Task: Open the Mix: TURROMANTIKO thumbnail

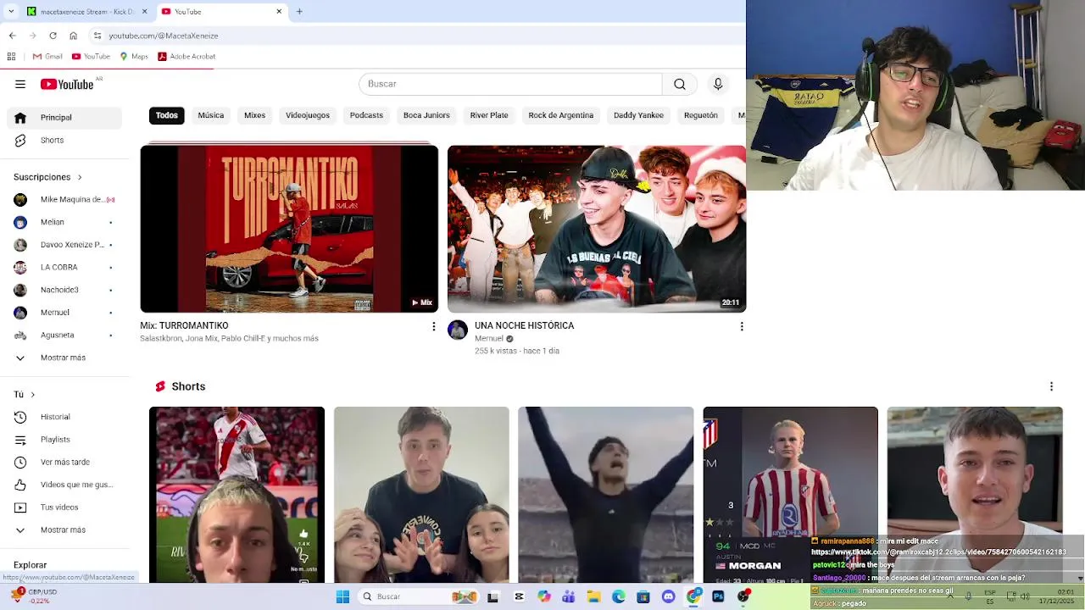Action: click(x=289, y=229)
